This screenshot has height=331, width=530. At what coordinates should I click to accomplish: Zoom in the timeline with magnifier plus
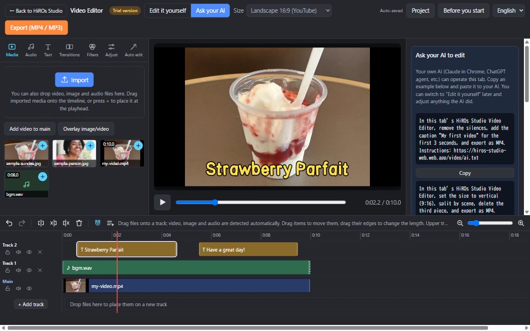click(x=521, y=223)
